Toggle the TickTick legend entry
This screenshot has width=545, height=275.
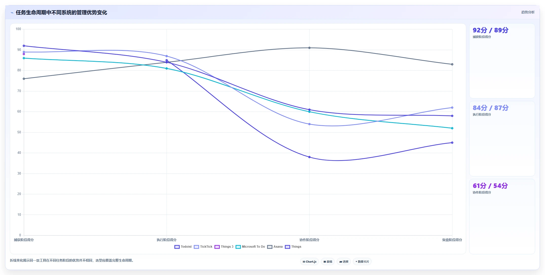tap(203, 247)
